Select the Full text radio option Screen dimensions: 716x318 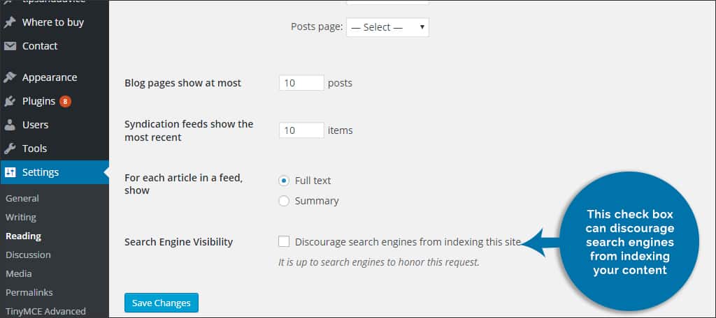pos(284,181)
